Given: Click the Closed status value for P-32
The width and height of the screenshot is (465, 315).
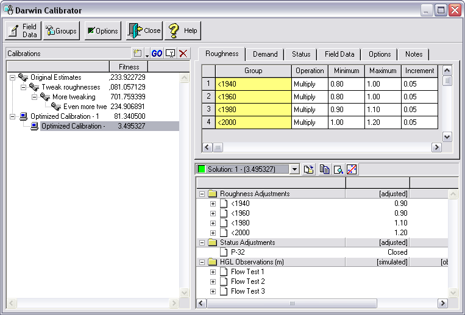Looking at the screenshot, I should pyautogui.click(x=397, y=252).
